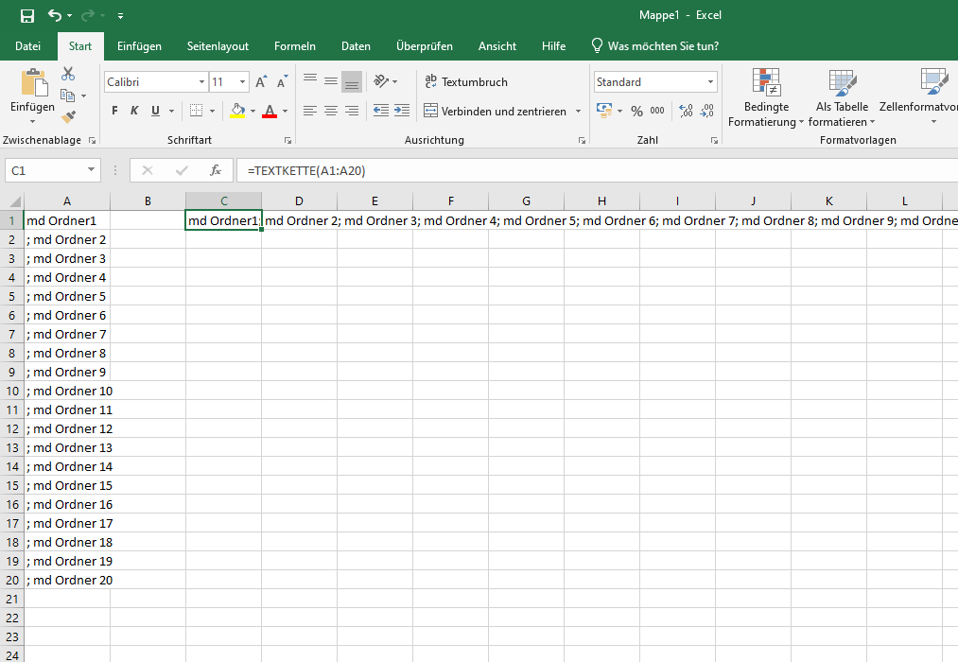Viewport: 958px width, 662px height.
Task: Open the Seitenlayout ribbon tab
Action: 218,45
